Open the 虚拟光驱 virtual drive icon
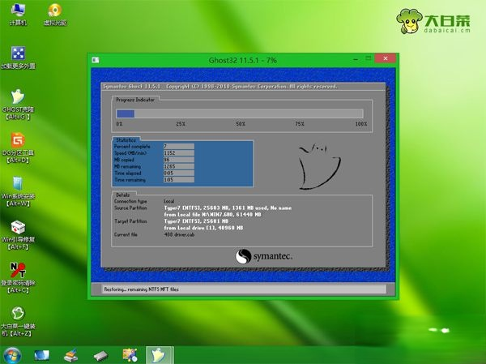486x364 pixels. [55, 15]
